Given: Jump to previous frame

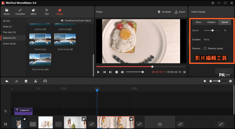Looking at the screenshot, I should tap(104, 72).
